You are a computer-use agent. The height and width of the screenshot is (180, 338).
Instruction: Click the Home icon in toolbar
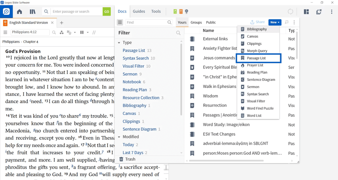tap(19, 12)
